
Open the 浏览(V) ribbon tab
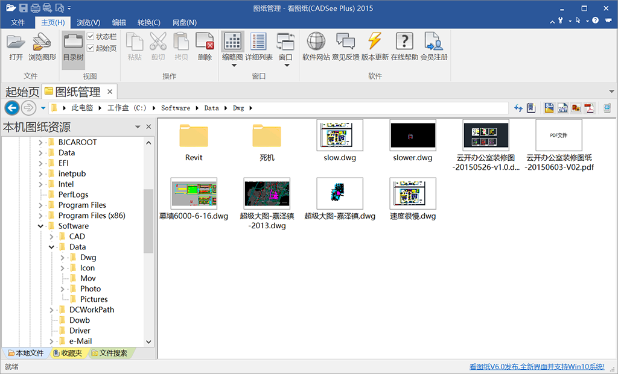pos(89,22)
